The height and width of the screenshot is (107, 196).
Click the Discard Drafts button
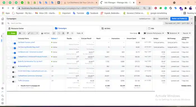pos(163,18)
